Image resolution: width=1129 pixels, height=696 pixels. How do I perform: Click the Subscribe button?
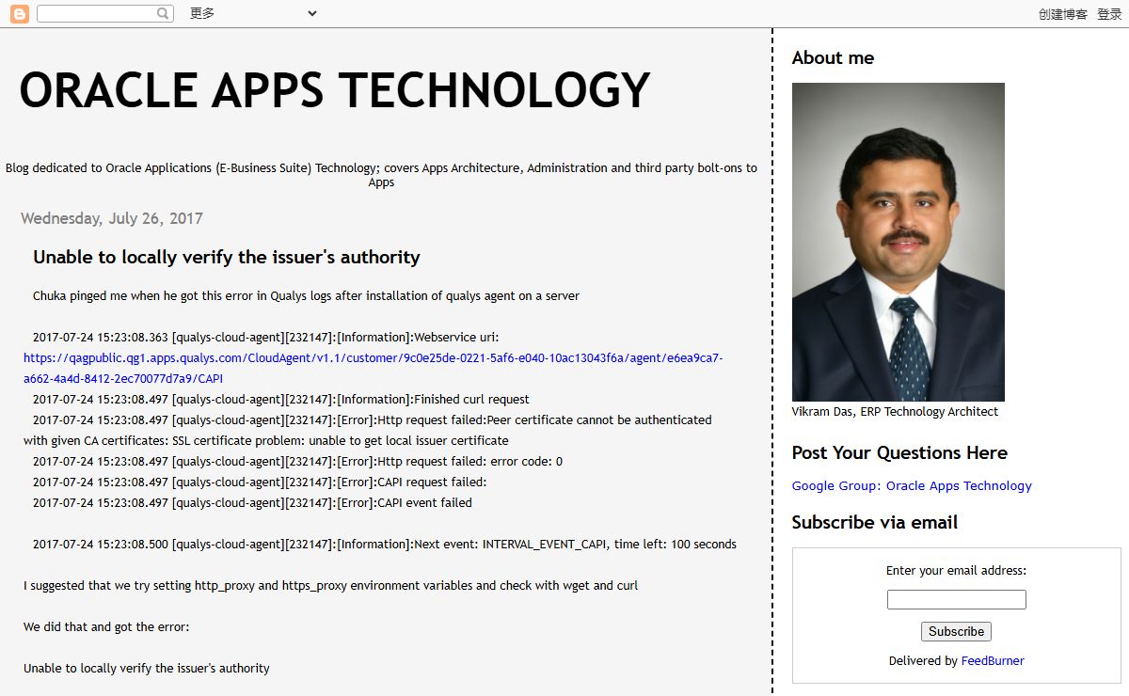pos(956,632)
